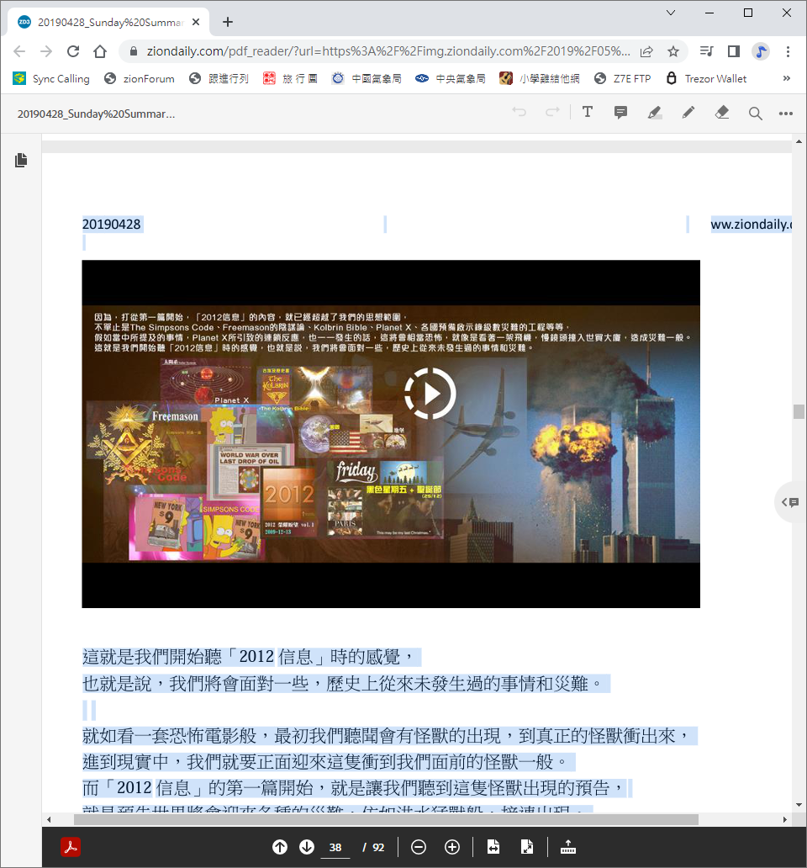Select the Add Text tool

[x=588, y=113]
